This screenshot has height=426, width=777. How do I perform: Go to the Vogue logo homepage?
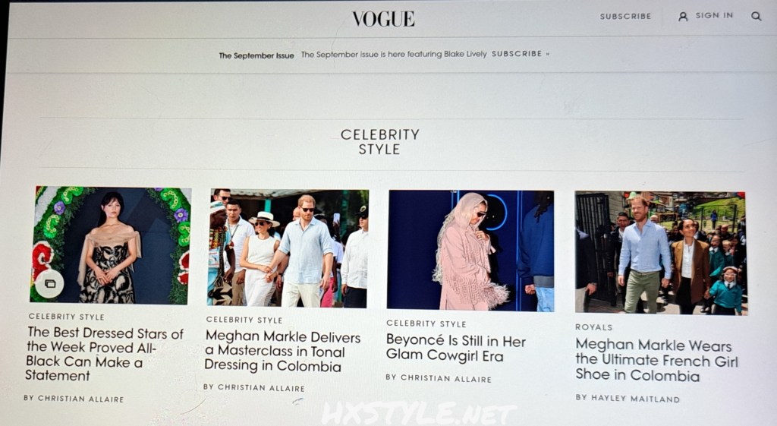pyautogui.click(x=383, y=19)
